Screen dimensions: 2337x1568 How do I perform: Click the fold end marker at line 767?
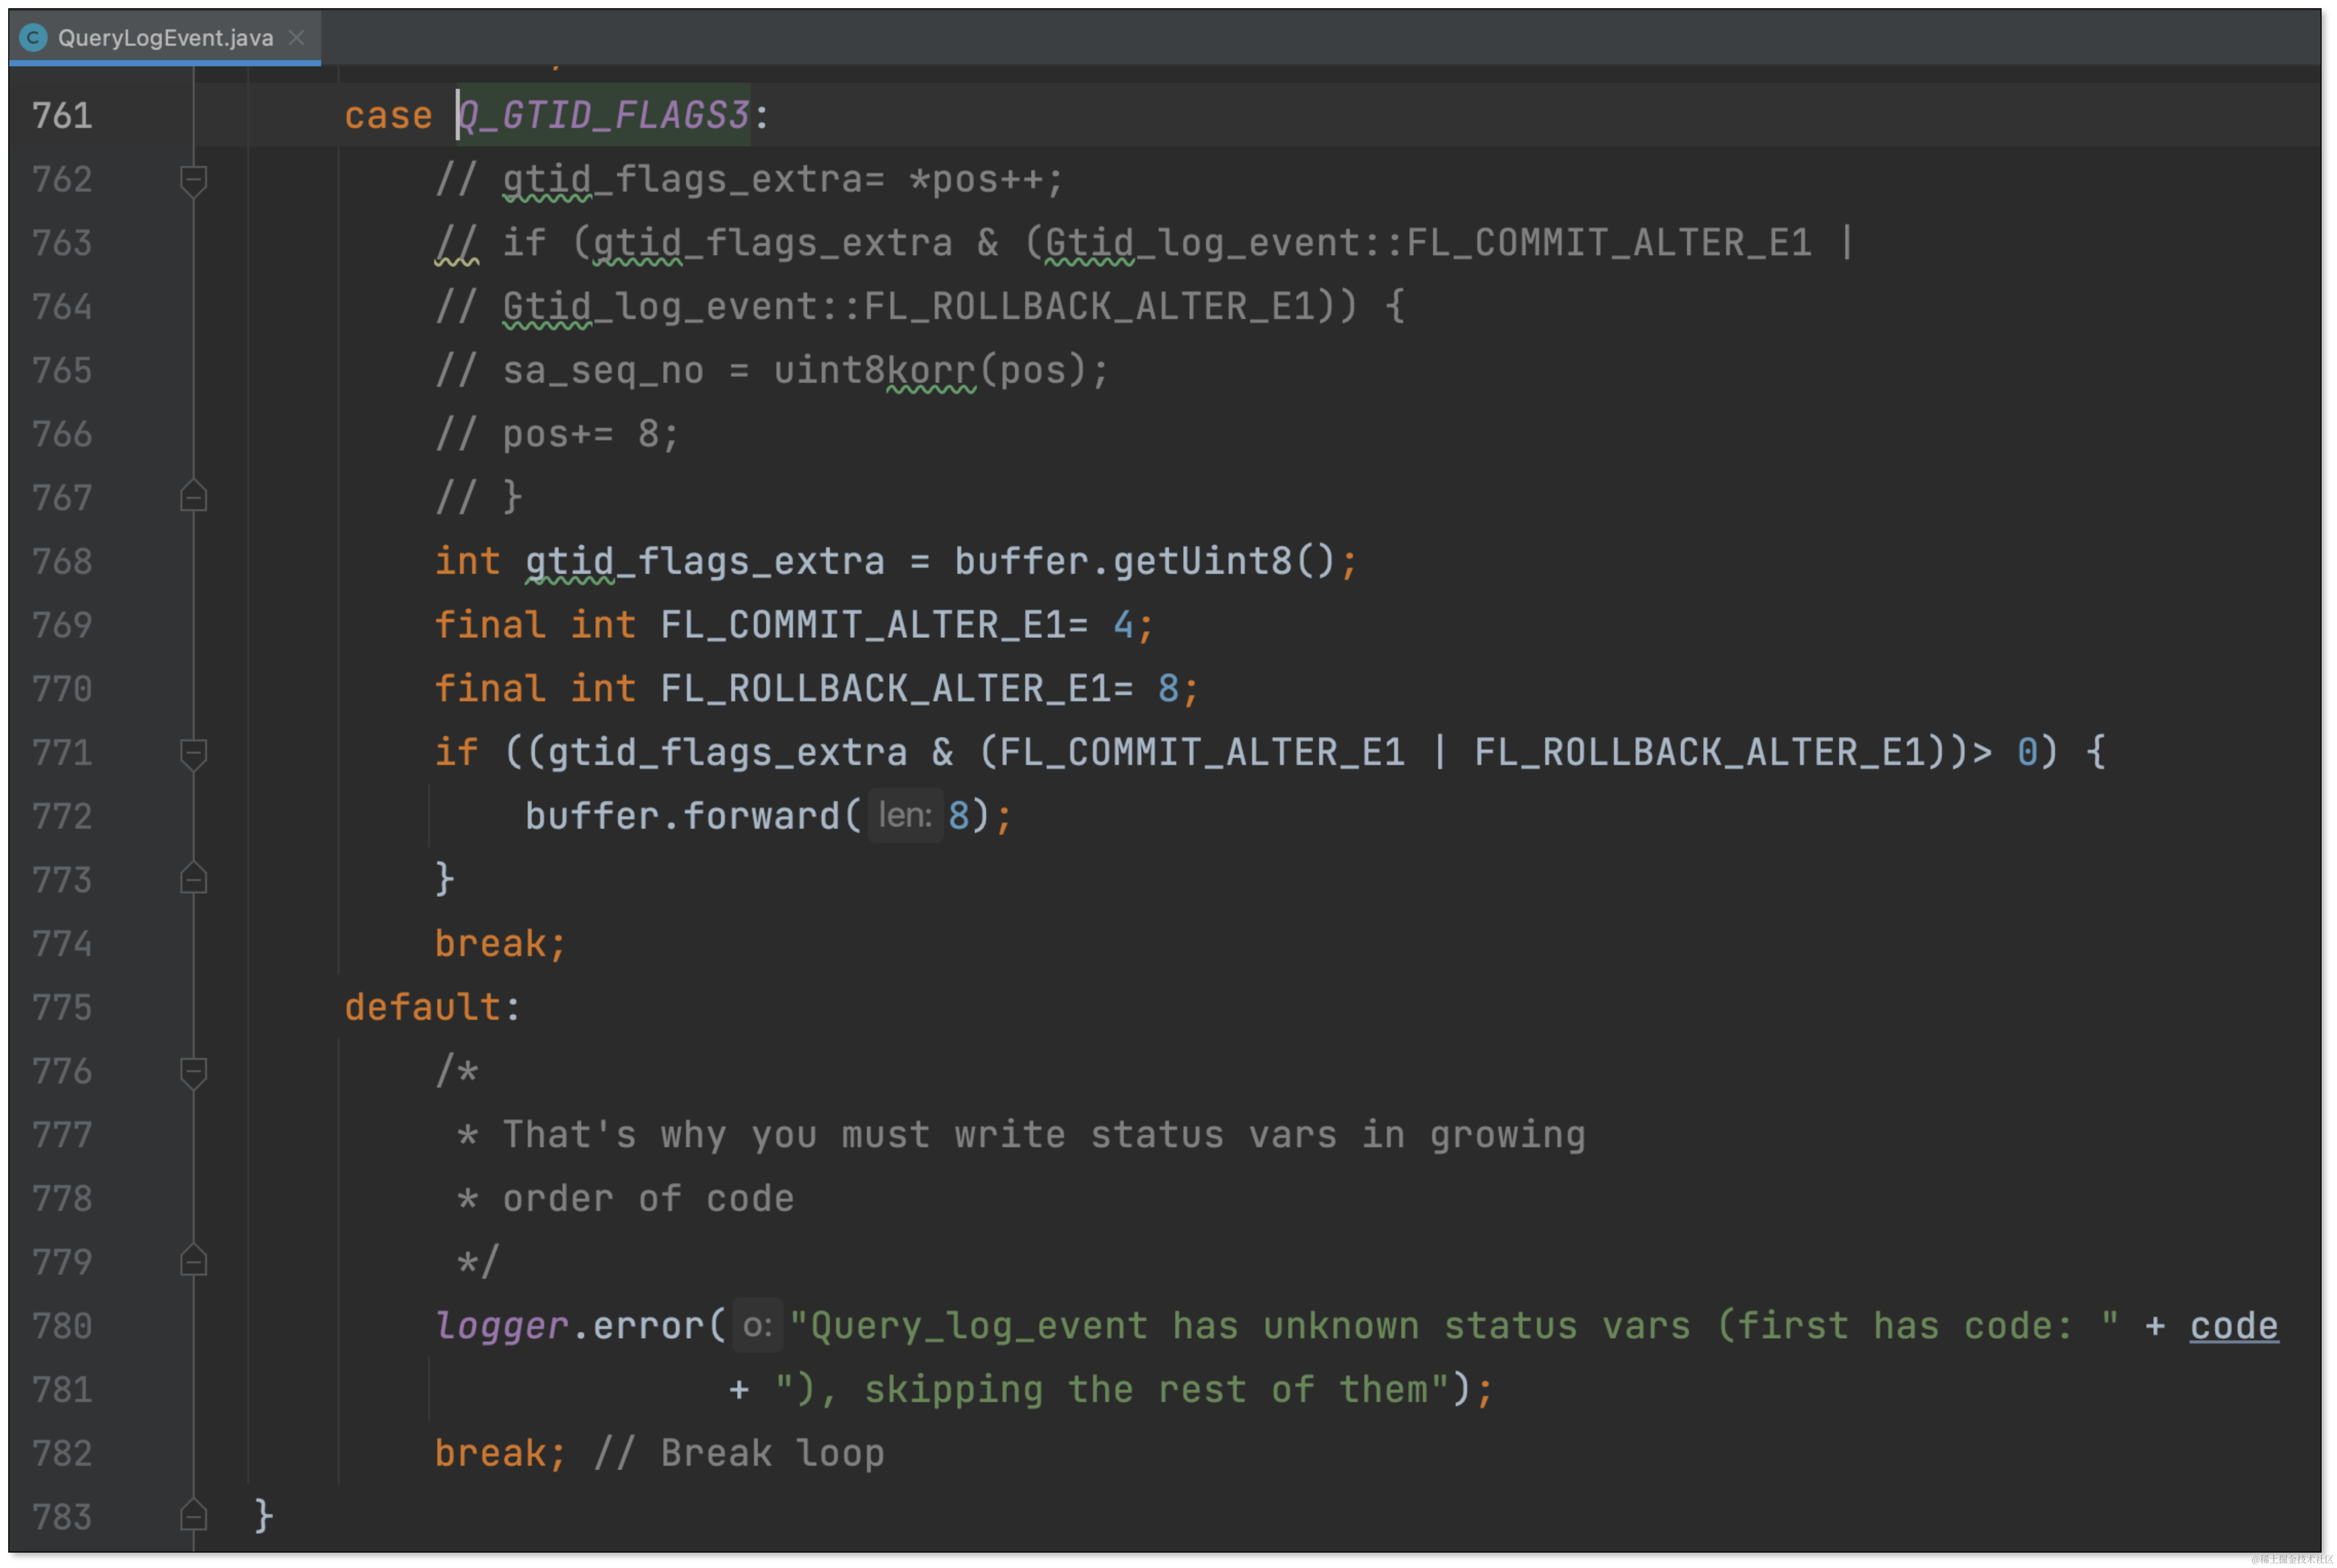194,497
